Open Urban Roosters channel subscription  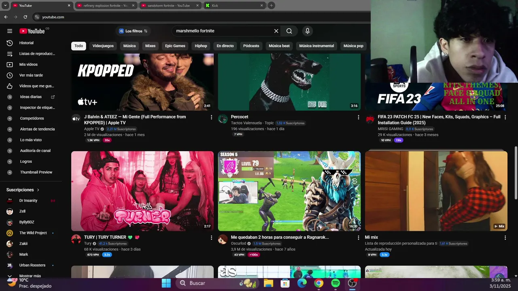(31, 265)
